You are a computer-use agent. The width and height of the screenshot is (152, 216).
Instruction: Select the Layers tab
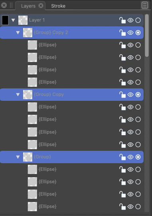[x=28, y=6]
